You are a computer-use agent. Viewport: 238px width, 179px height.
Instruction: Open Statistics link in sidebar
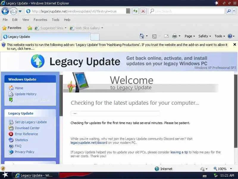tap(21, 140)
